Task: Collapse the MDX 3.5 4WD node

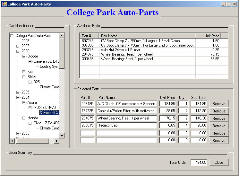Action: 30,108
